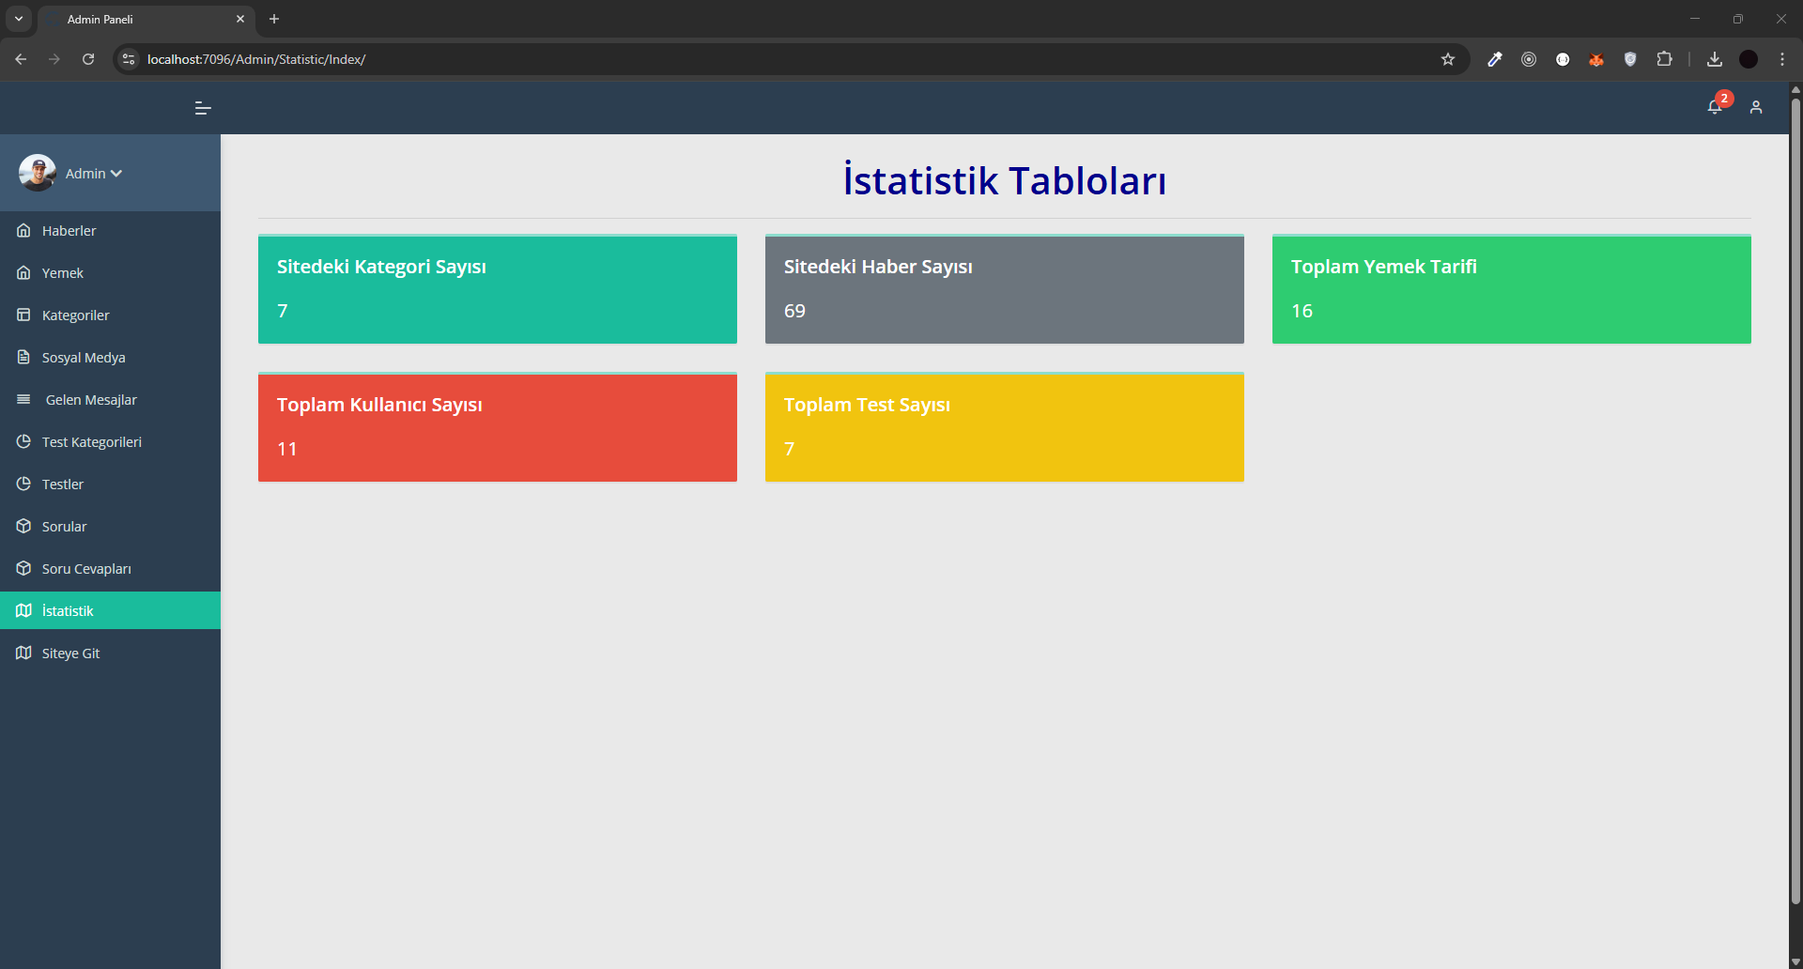
Task: Click the notification bell icon
Action: click(1714, 107)
